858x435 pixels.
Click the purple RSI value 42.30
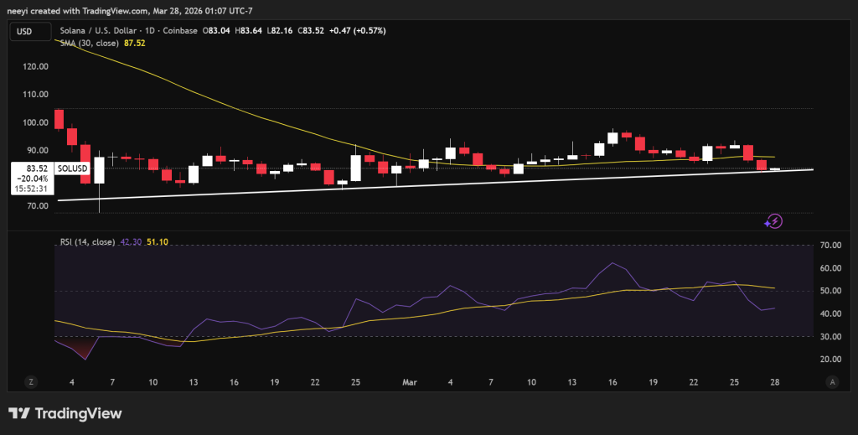coord(132,242)
